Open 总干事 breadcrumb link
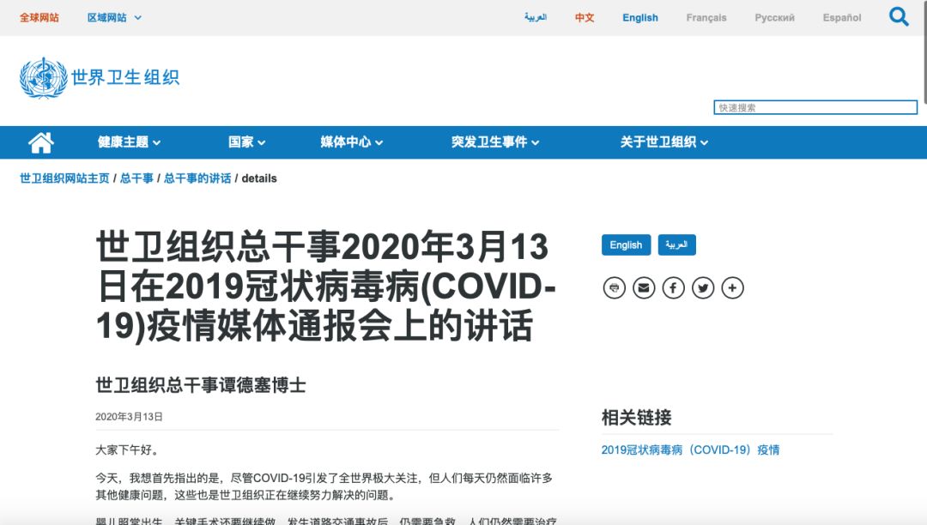 [x=136, y=178]
